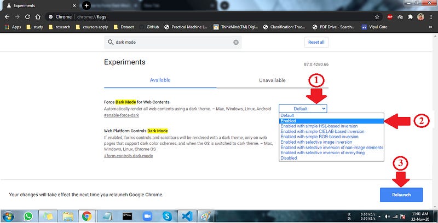The image size is (438, 223).
Task: Open WhatsApp from the taskbar
Action: click(28, 216)
